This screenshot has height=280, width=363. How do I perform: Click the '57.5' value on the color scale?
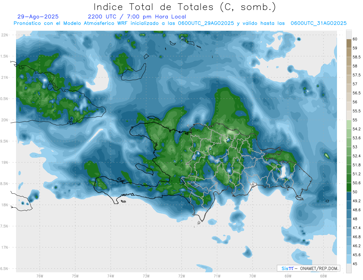pyautogui.click(x=356, y=75)
